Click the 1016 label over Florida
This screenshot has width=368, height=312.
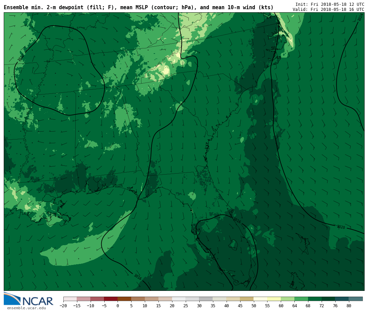point(237,220)
